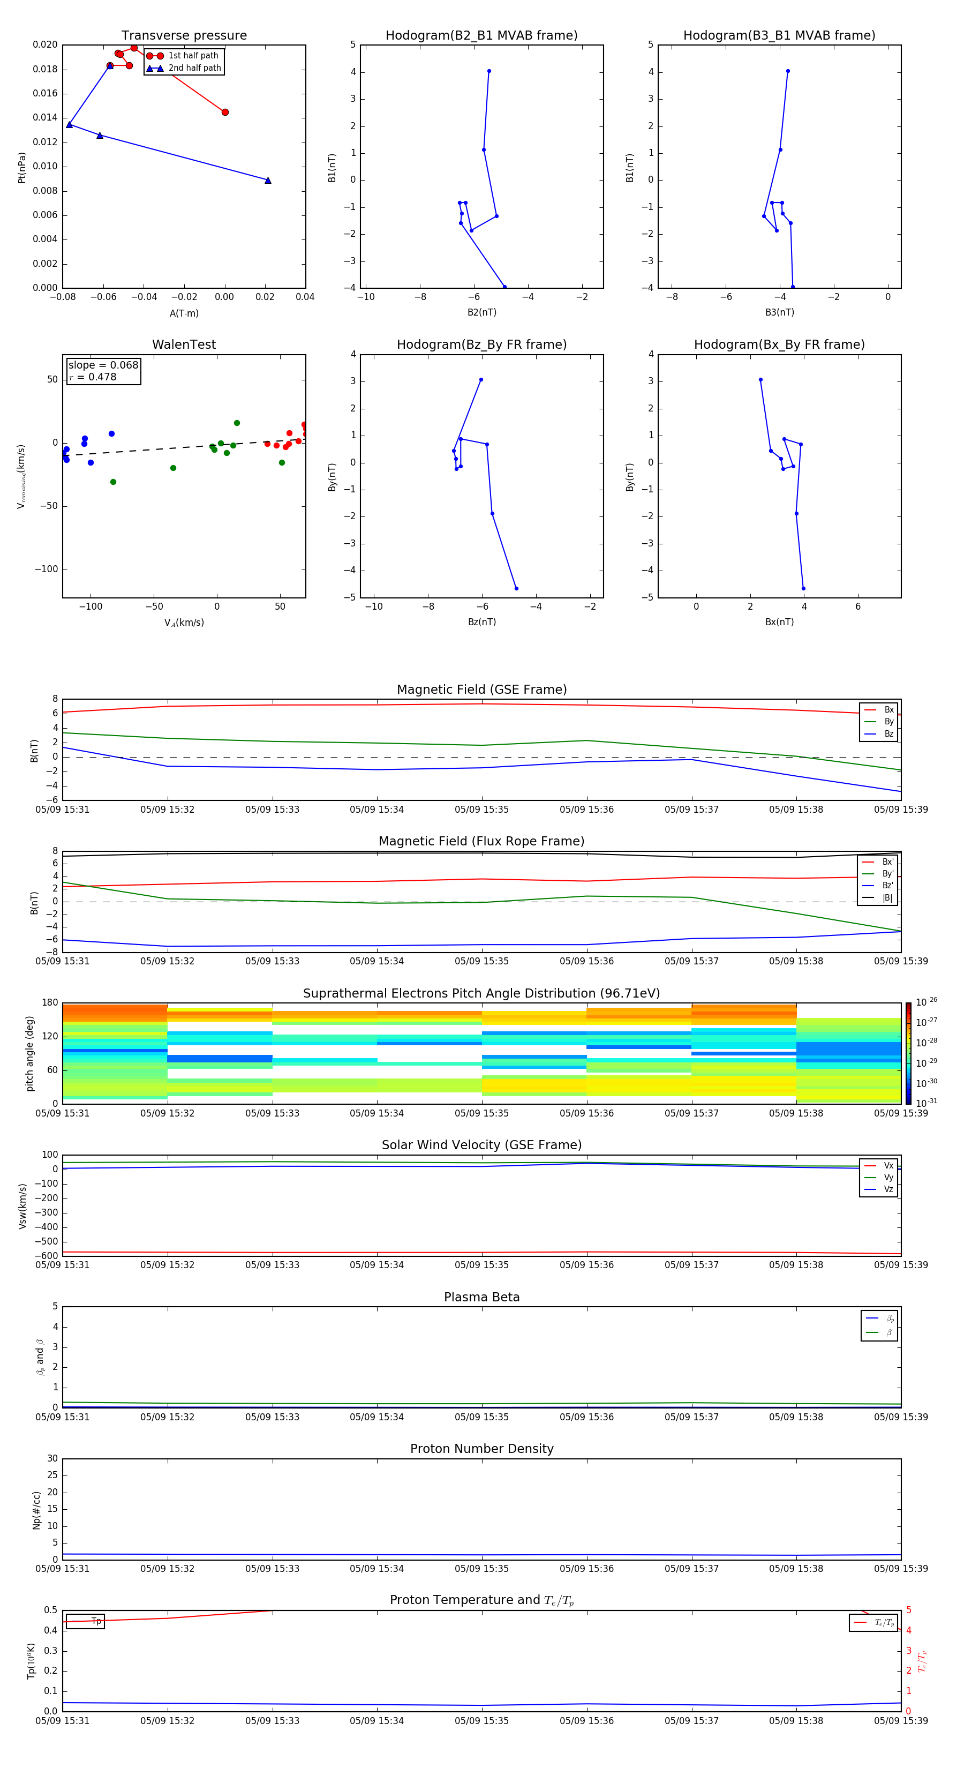Click the Bx' legend entry in Flux Rope plot
This screenshot has height=1768, width=964.
coord(878,862)
